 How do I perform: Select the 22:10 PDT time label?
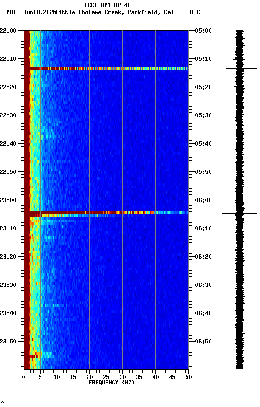coord(8,59)
